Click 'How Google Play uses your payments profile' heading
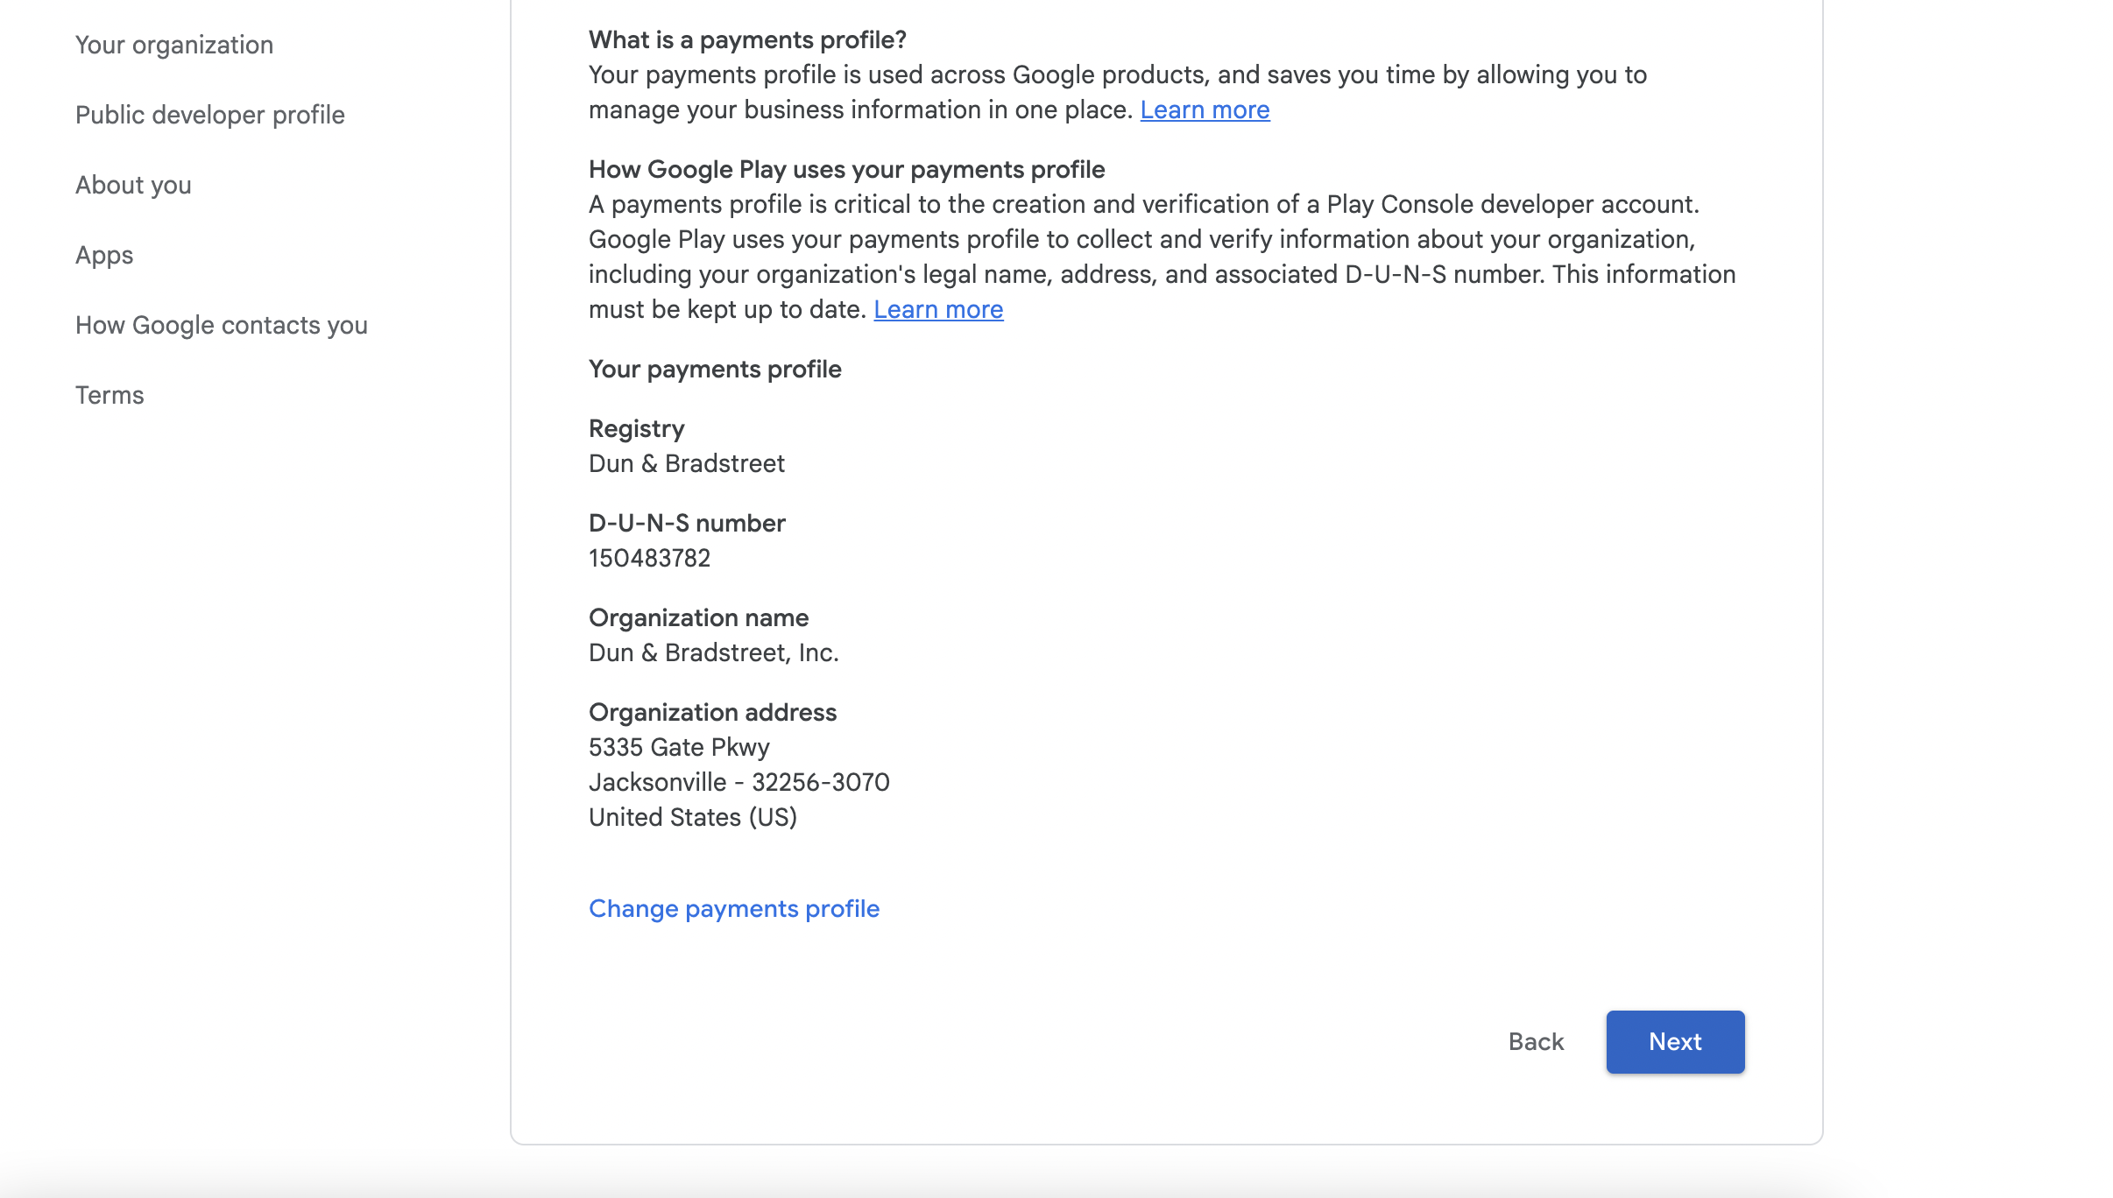 coord(846,170)
